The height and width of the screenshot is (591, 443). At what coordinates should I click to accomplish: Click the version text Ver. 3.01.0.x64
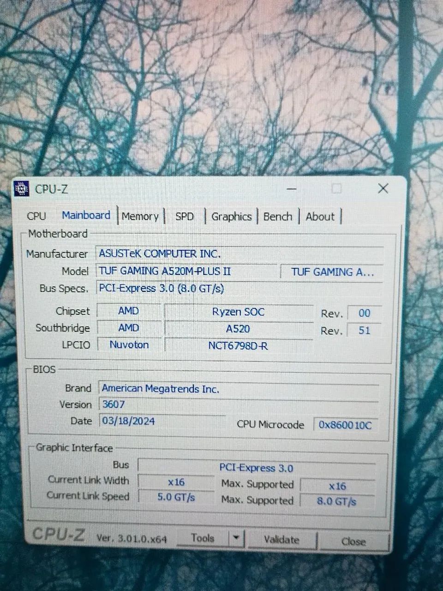coord(132,538)
